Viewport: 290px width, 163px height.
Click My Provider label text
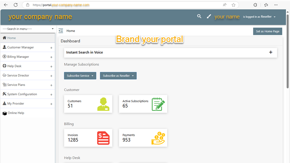(x=16, y=104)
